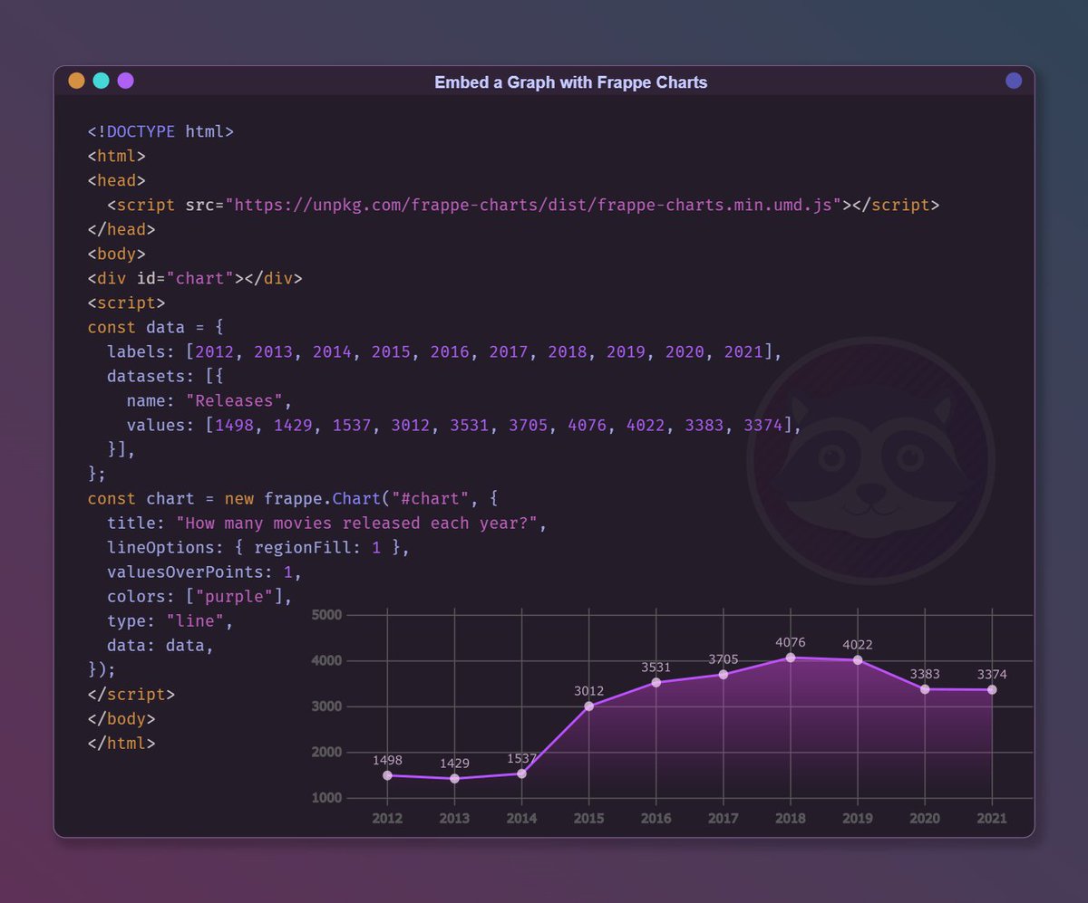Click the 2012 data point on the chart line
This screenshot has height=903, width=1088.
click(x=387, y=775)
